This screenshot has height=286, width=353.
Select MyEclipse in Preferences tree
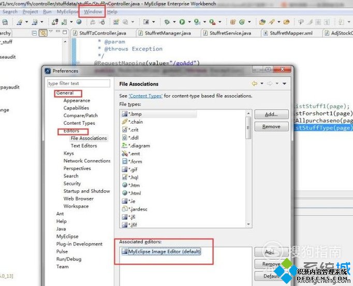point(67,236)
